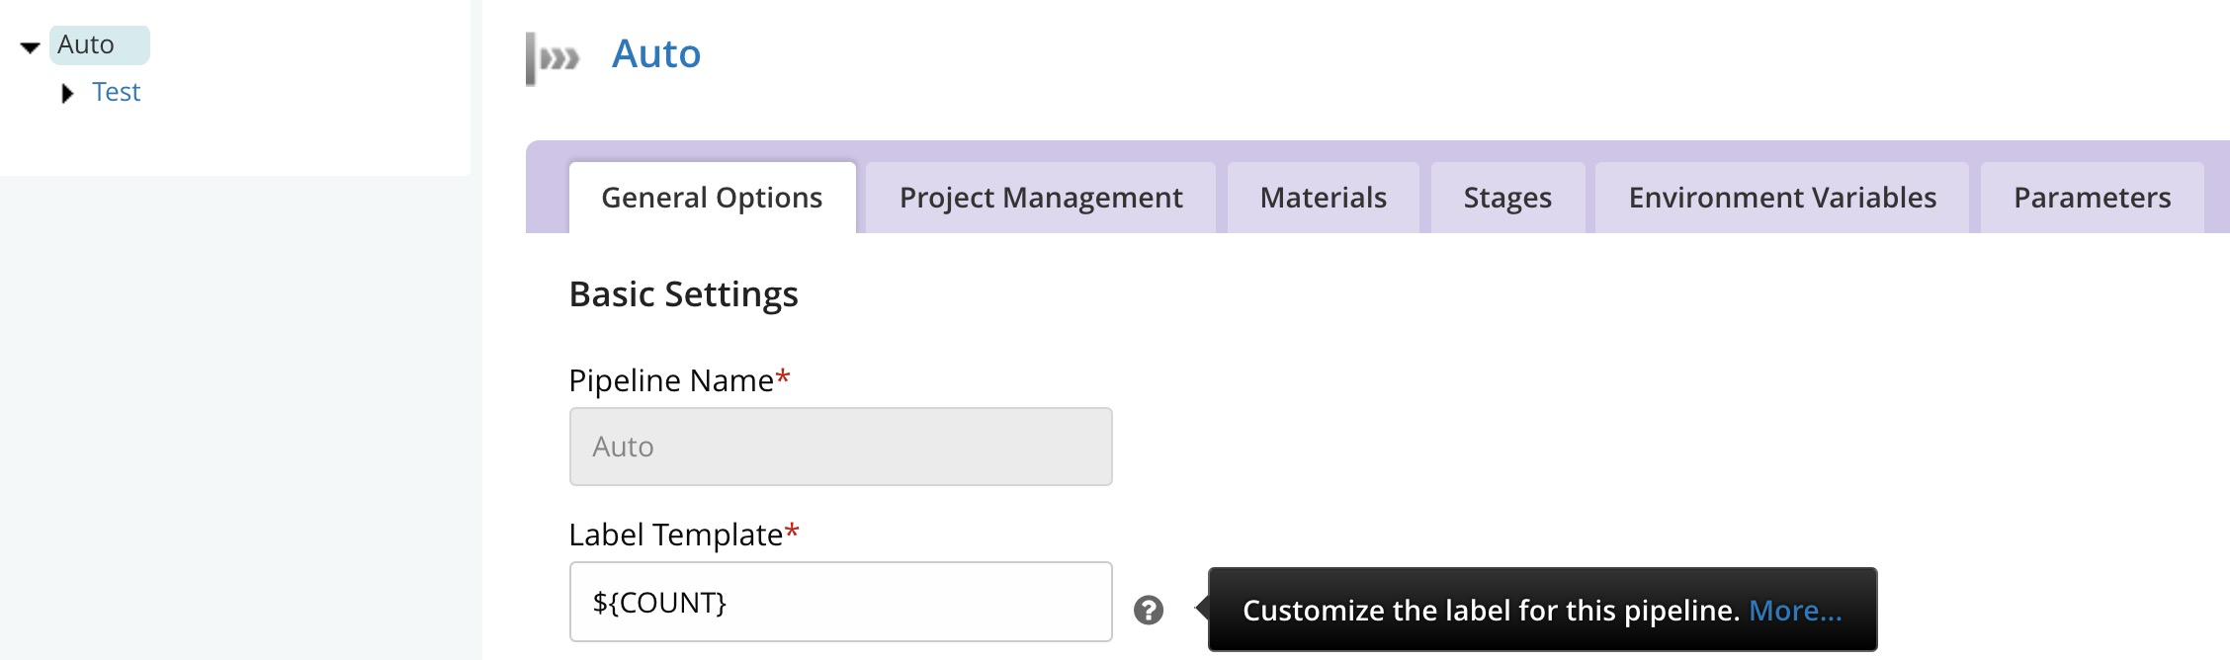Viewport: 2230px width, 660px height.
Task: Click the label customization tooltip box
Action: [x=1483, y=611]
